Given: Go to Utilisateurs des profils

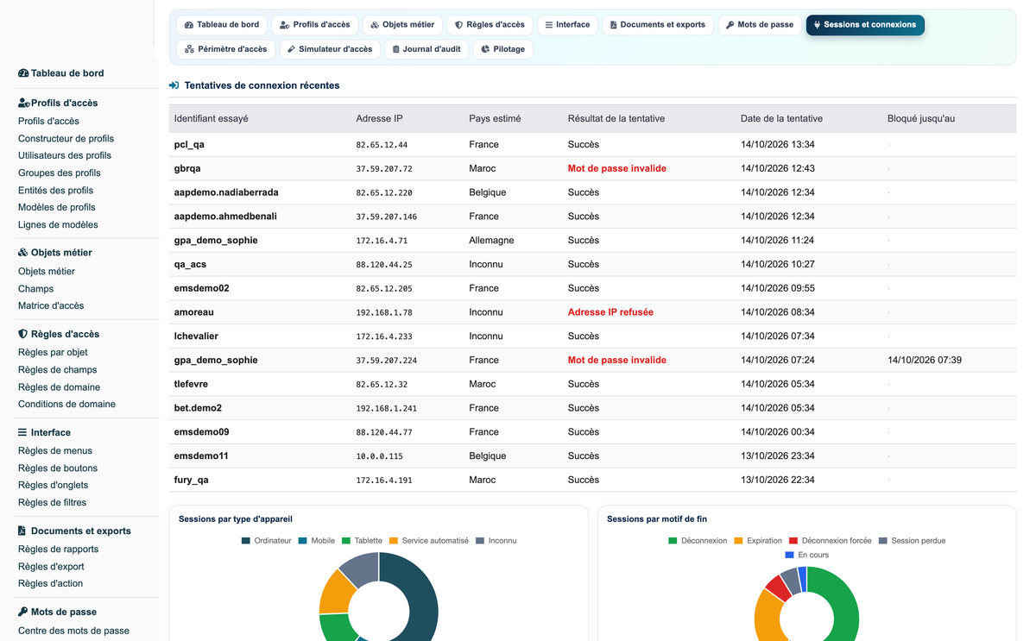Looking at the screenshot, I should tap(65, 155).
